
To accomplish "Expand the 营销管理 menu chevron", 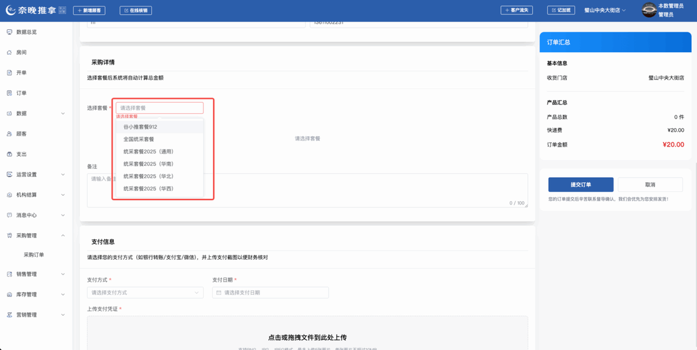I will coord(63,315).
